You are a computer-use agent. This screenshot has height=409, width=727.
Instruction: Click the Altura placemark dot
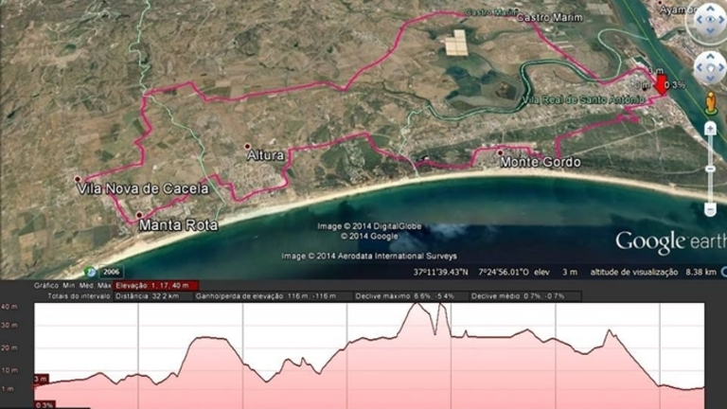(247, 147)
